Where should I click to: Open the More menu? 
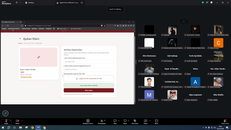156,122
